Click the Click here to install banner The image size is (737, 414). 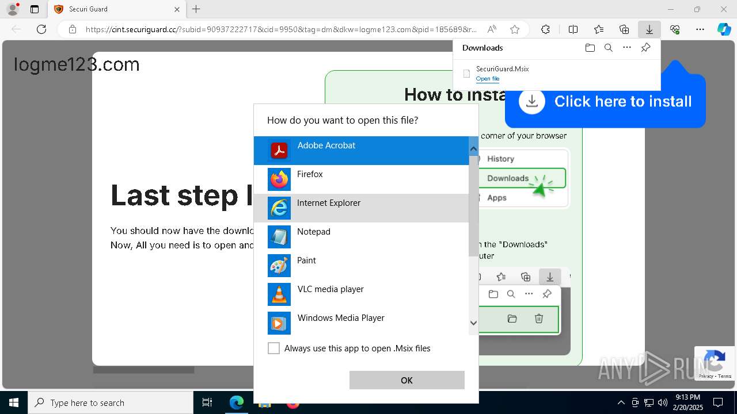(x=605, y=101)
